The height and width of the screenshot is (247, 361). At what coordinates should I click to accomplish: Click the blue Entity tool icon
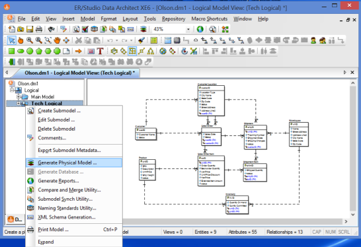pos(168,40)
